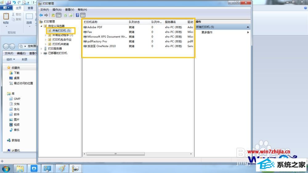Click the 发送至 OneNote 2010 printer icon
The height and width of the screenshot is (173, 308).
pyautogui.click(x=85, y=46)
